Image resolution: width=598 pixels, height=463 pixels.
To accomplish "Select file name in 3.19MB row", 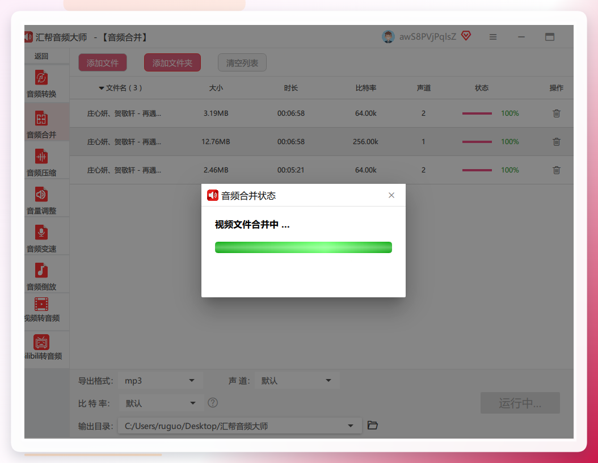I will [124, 113].
